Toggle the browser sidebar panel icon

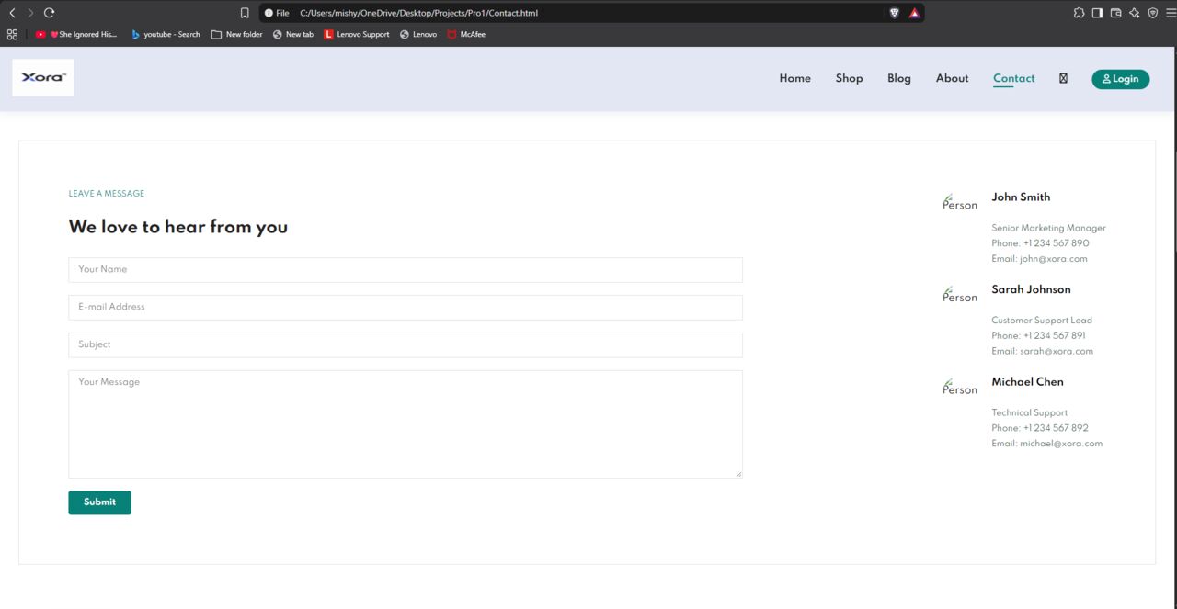[x=1097, y=13]
